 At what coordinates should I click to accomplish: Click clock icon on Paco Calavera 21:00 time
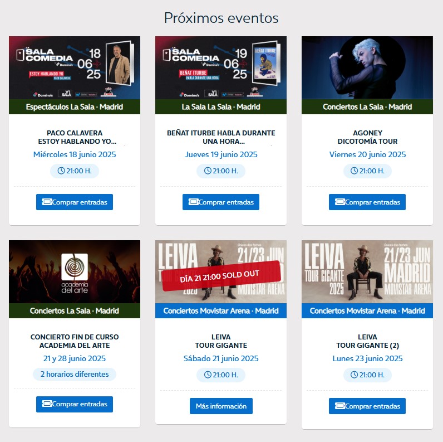tap(61, 171)
